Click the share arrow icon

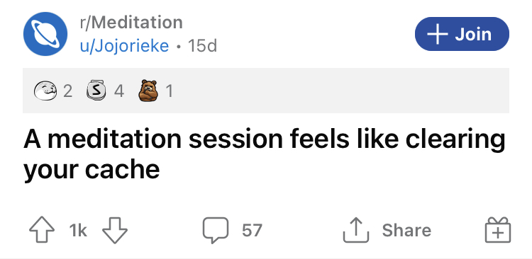pos(355,230)
